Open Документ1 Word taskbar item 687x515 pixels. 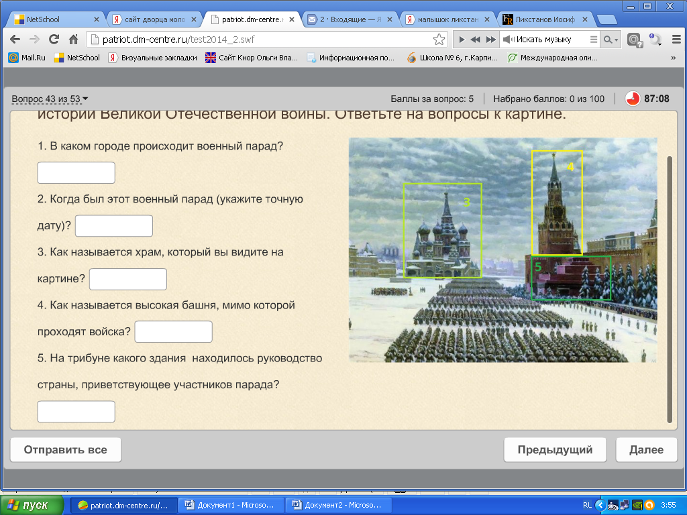[x=230, y=506]
